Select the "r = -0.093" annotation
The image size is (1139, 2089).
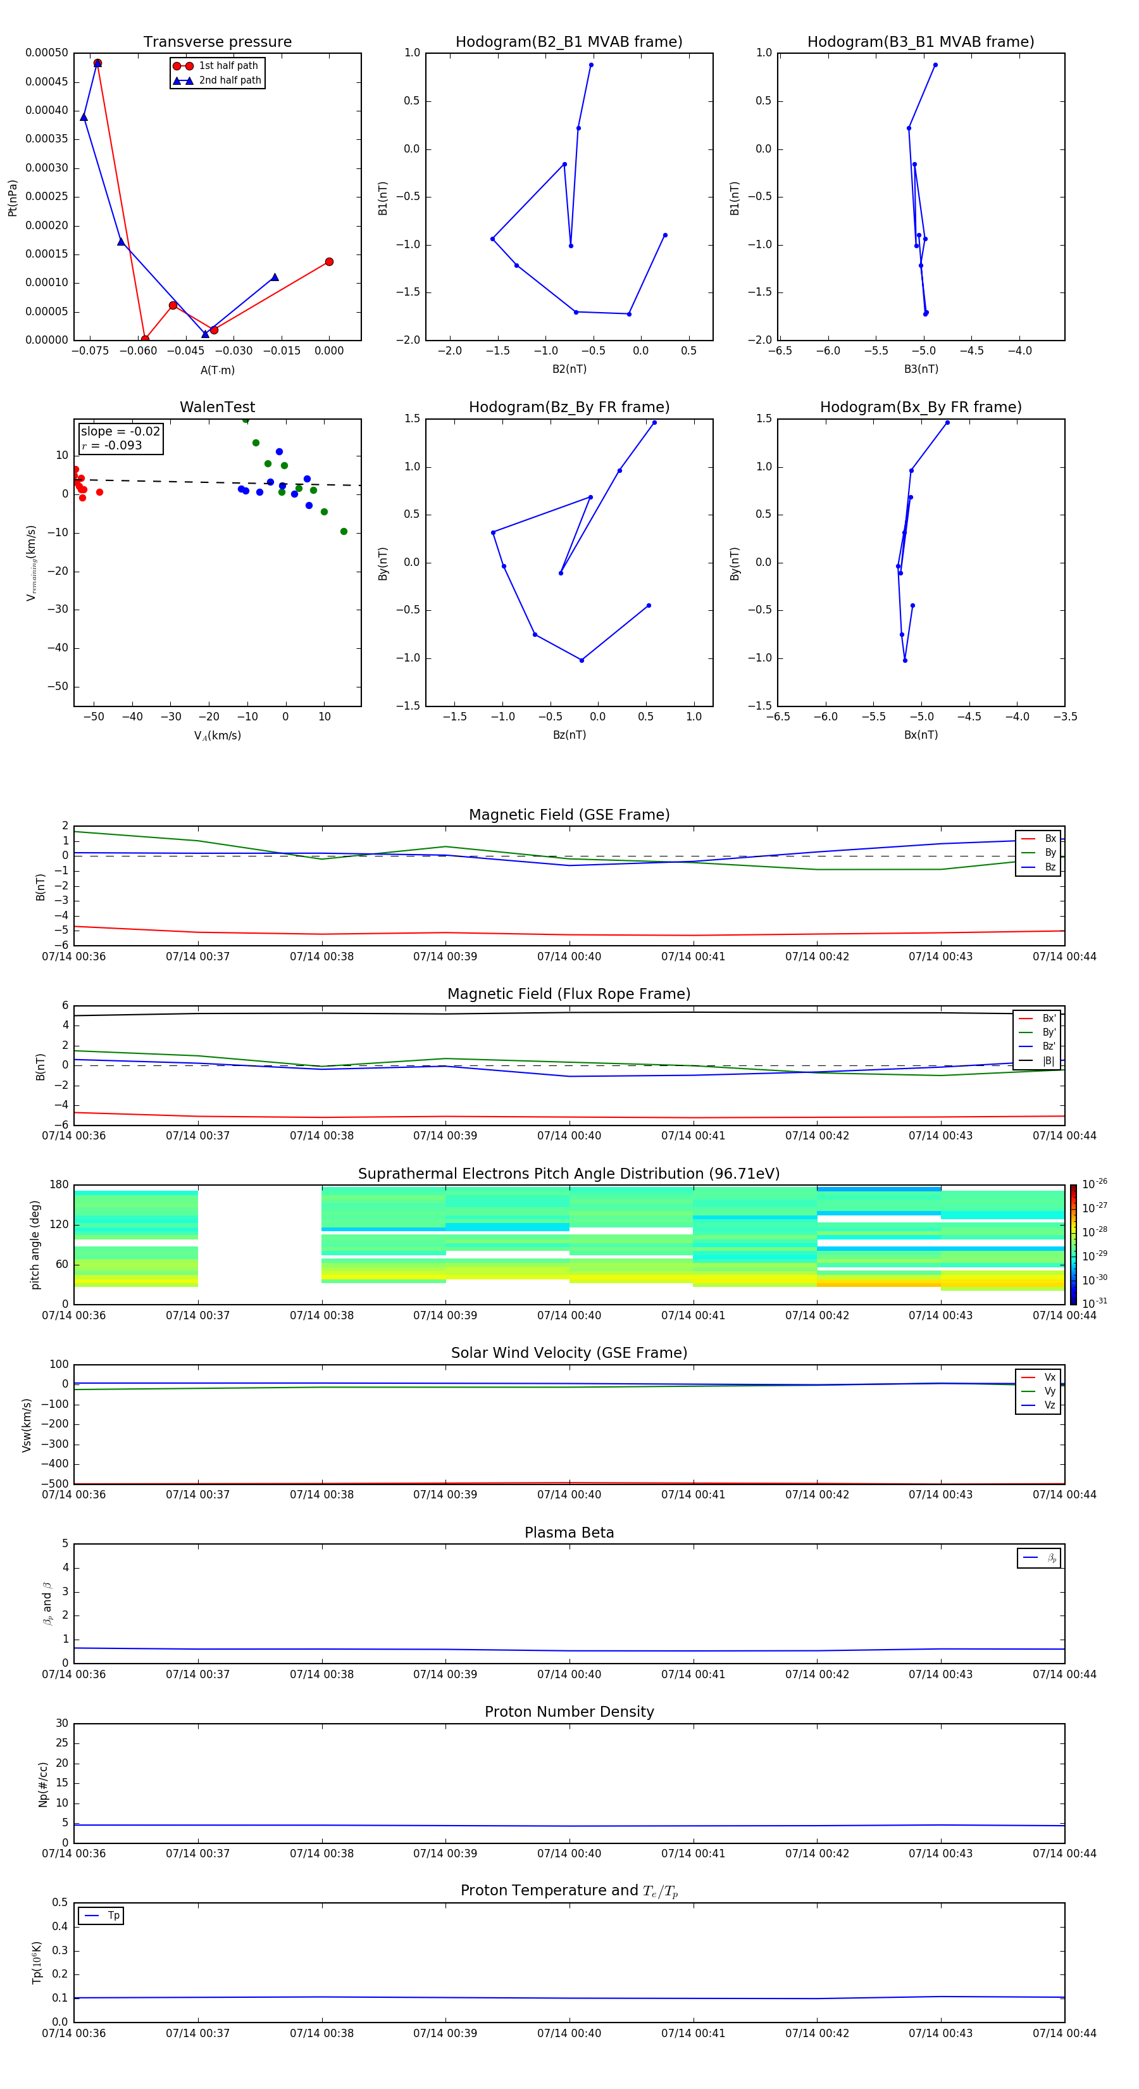[111, 446]
